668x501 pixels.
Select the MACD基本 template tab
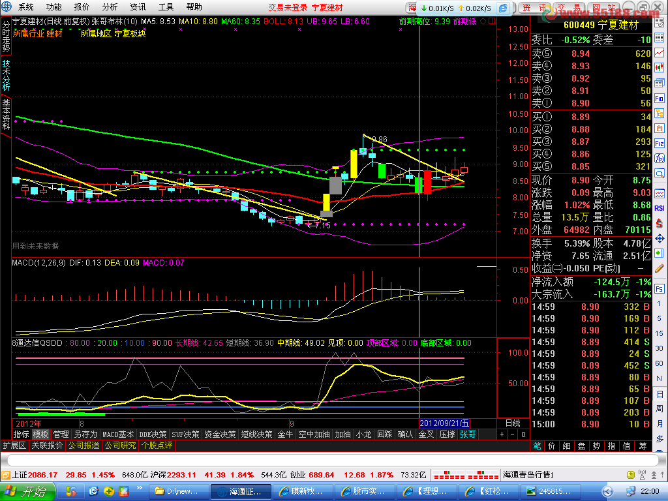coord(118,434)
